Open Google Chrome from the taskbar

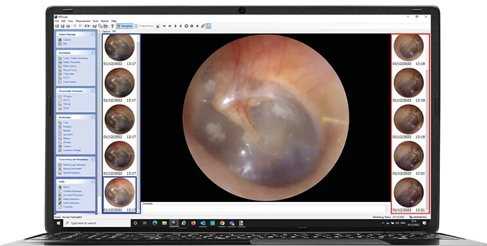(x=222, y=223)
